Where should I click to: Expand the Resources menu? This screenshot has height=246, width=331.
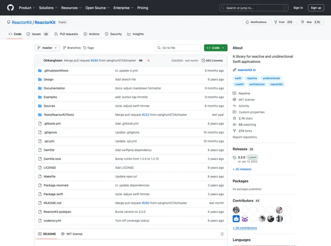(71, 8)
